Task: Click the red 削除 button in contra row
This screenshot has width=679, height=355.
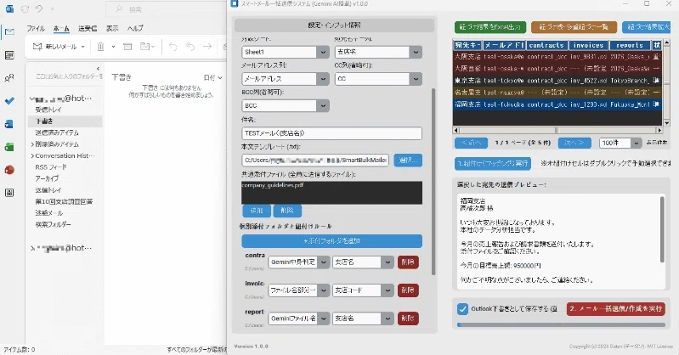Action: coord(408,262)
